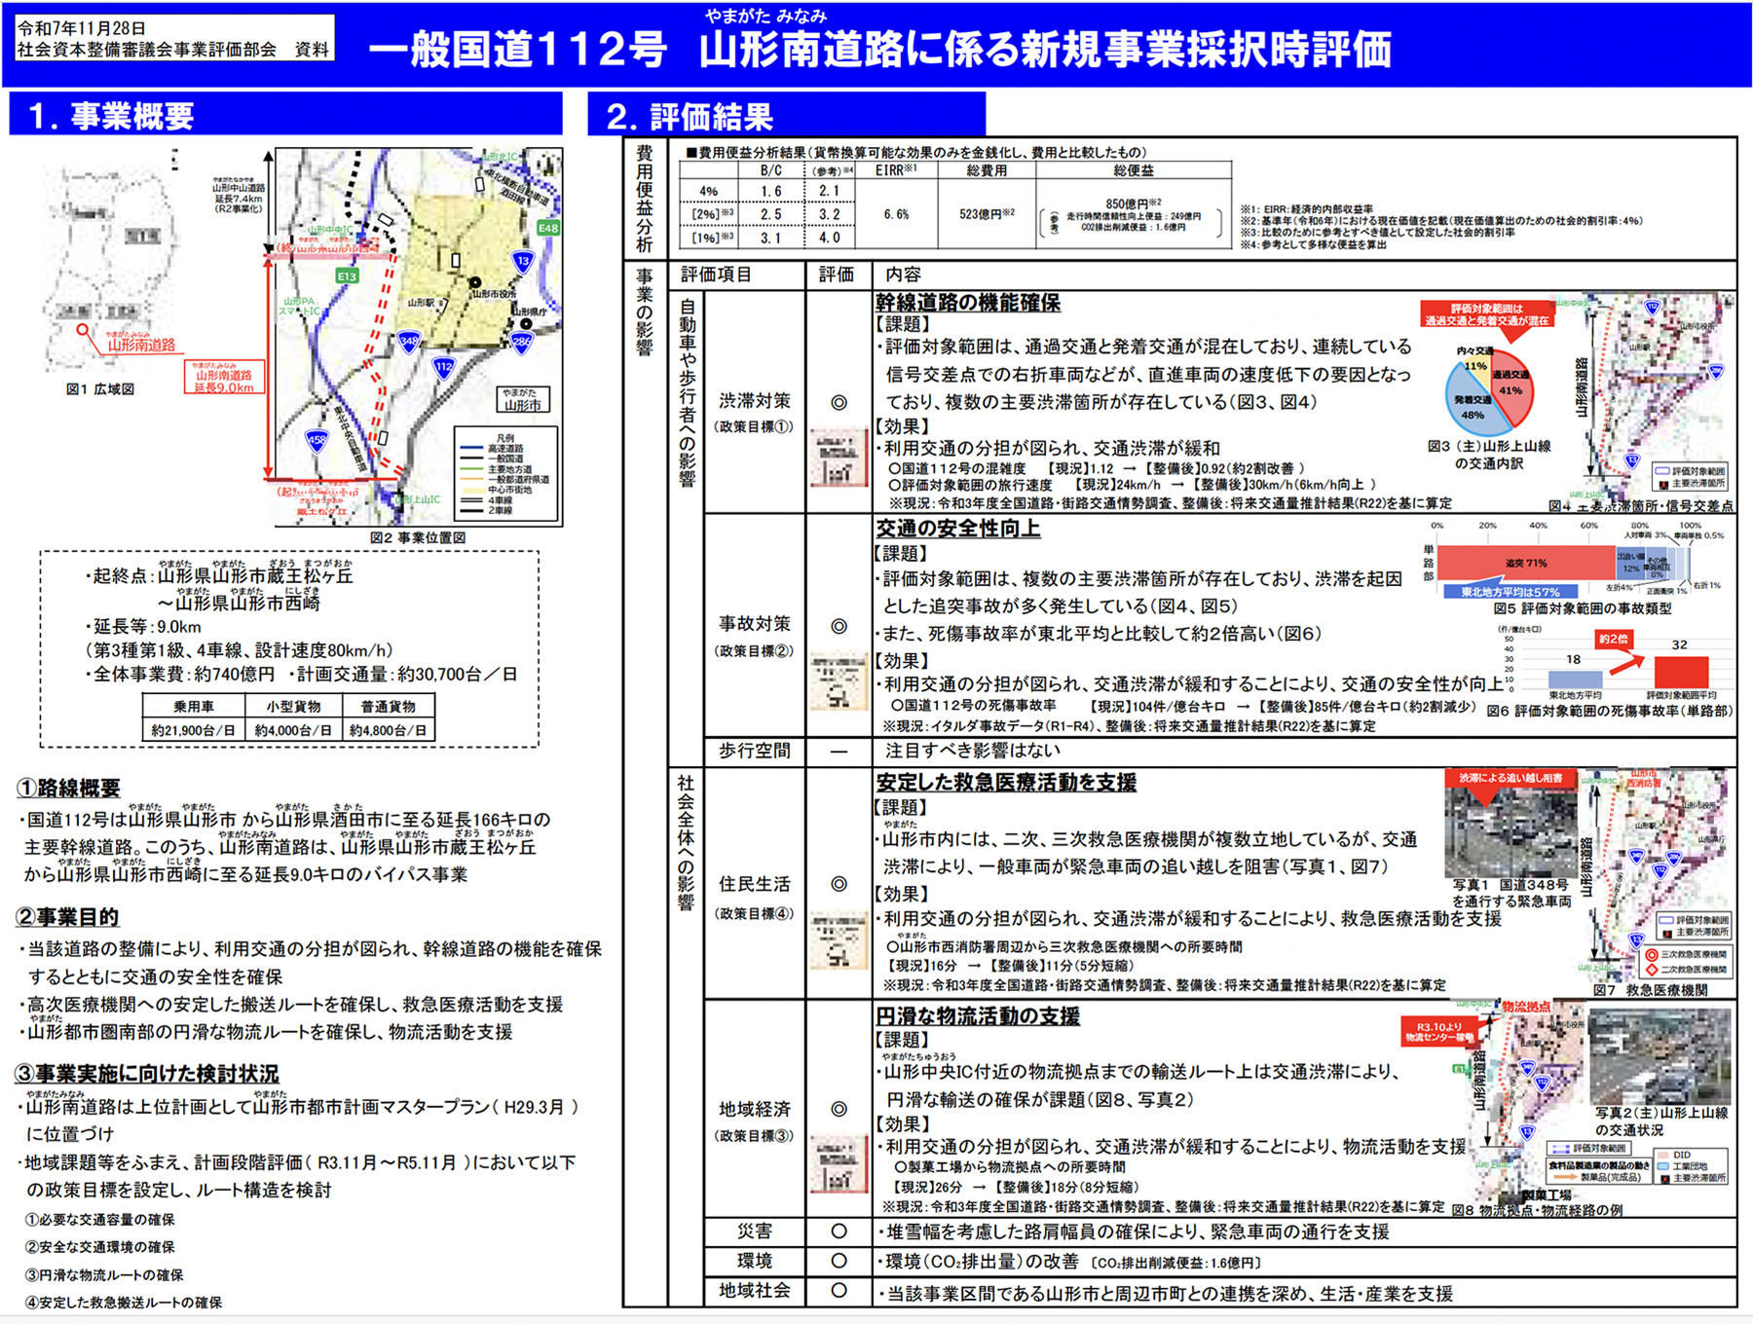1753x1324 pixels.
Task: Click the 山形市役所 location dot on the map
Action: (475, 282)
